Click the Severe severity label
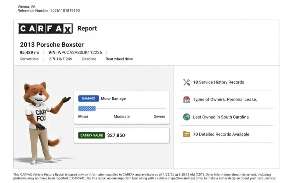The height and width of the screenshot is (183, 293). 159,117
